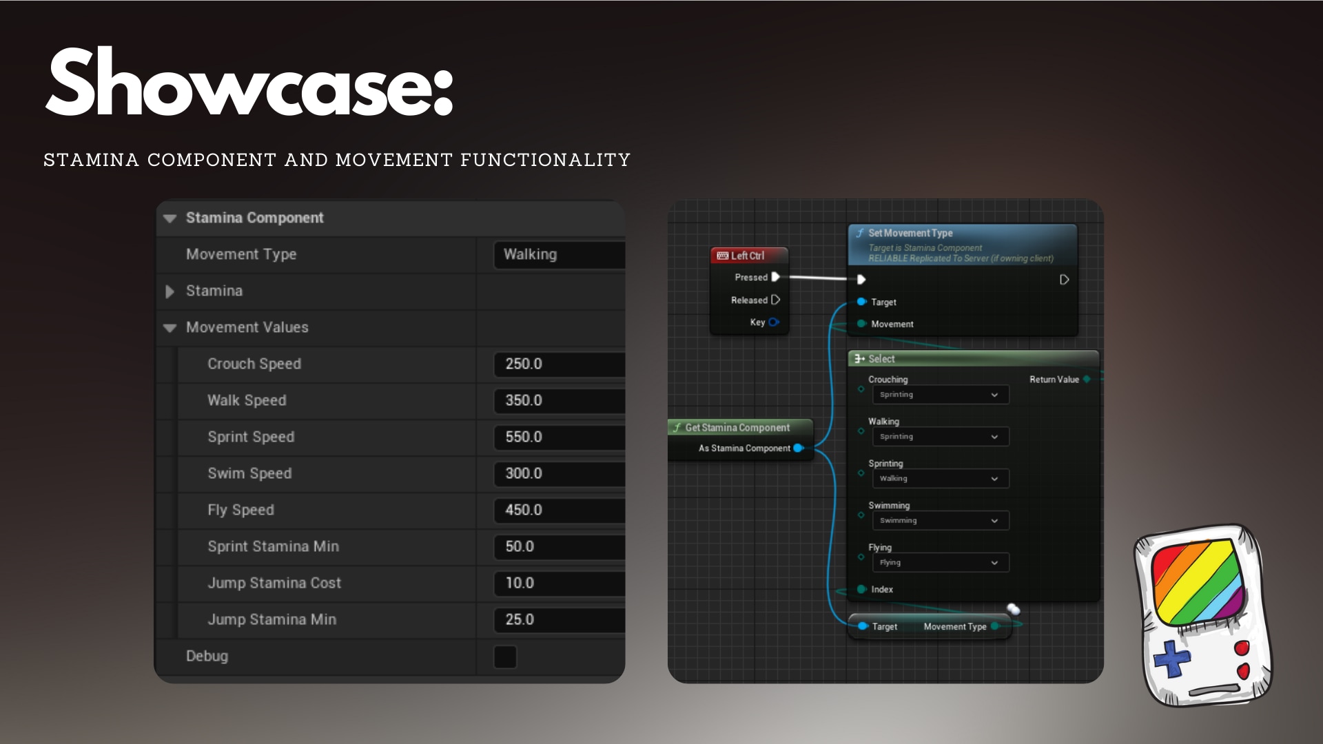Expand the Stamina category arrow
Screen dimensions: 1323x744
pos(170,291)
